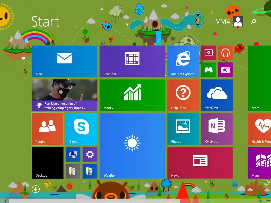Screen dimensions: 271x203
Task: Open the Ron Rivera sports news tile
Action: tap(65, 95)
